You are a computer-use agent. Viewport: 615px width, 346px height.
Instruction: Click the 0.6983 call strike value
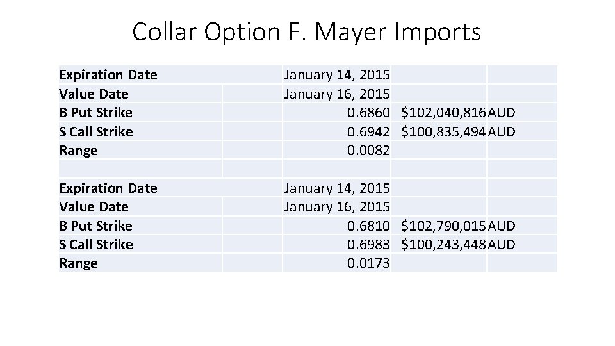tap(368, 245)
